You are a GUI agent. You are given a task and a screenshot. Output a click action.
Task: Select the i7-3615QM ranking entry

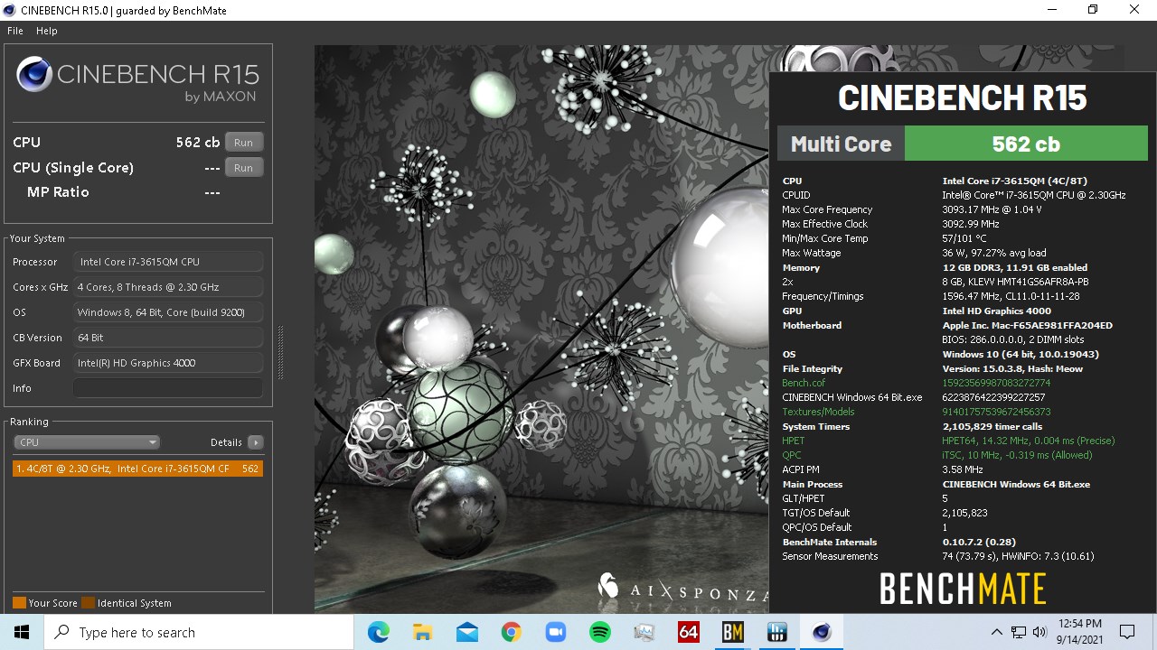pyautogui.click(x=138, y=469)
